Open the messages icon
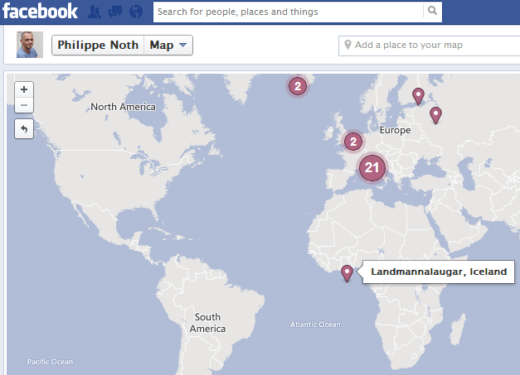This screenshot has height=375, width=520. tap(115, 12)
